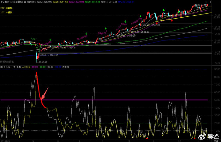
Task: Click the 上证指数(日线 前复权) title
Action: point(12,2)
